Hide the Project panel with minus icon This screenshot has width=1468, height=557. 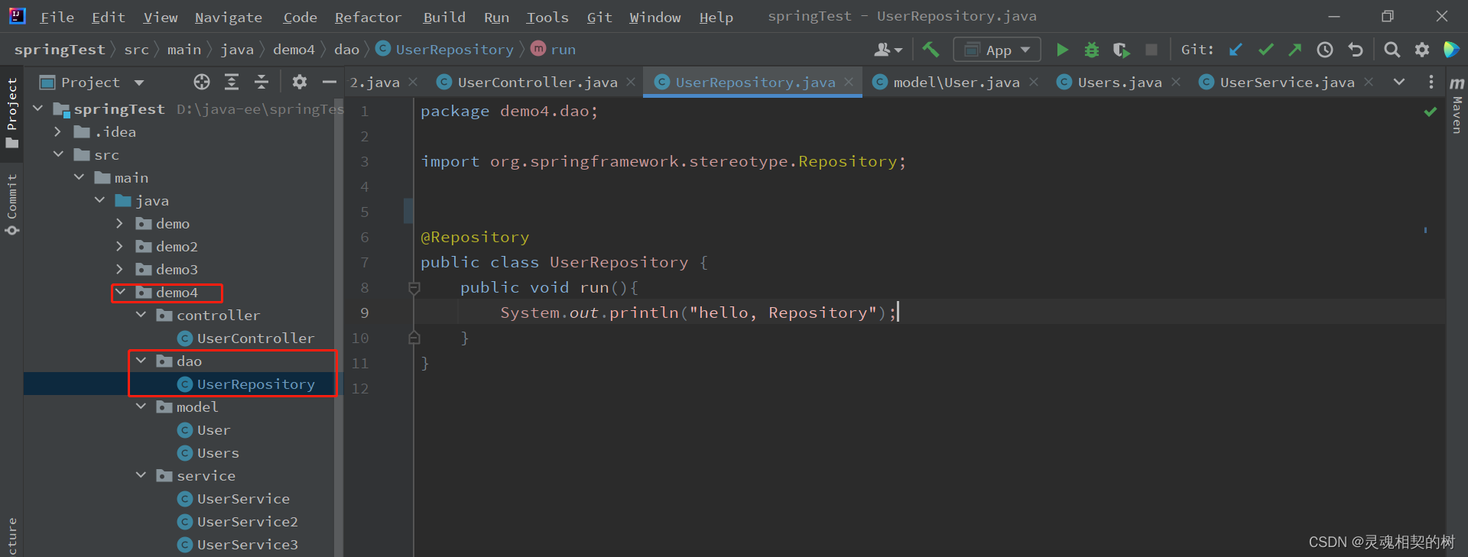pos(330,82)
